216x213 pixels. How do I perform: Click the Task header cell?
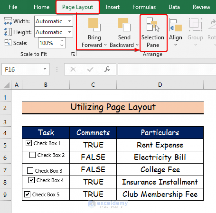pos(46,133)
